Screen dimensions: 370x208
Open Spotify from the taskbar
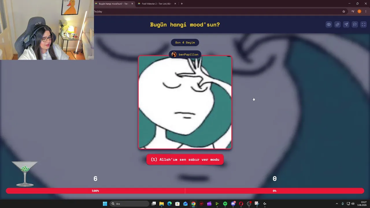[225, 204]
